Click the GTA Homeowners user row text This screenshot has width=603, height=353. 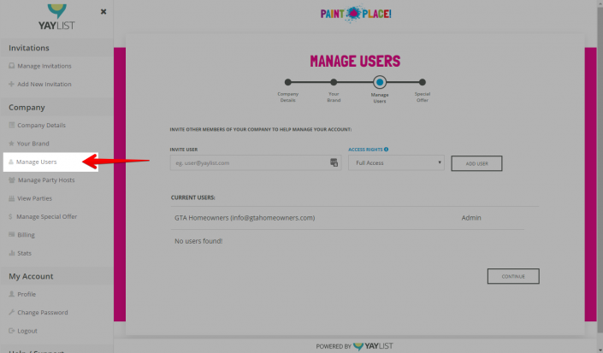click(245, 218)
